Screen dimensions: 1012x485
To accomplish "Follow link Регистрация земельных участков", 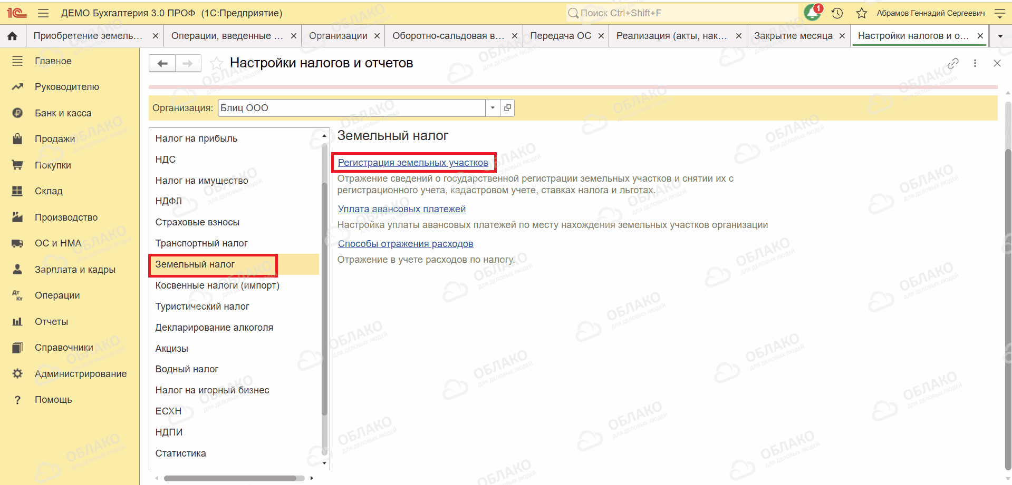I will [x=413, y=163].
